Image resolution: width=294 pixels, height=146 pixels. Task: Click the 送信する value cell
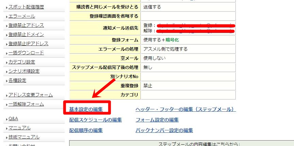point(188,7)
